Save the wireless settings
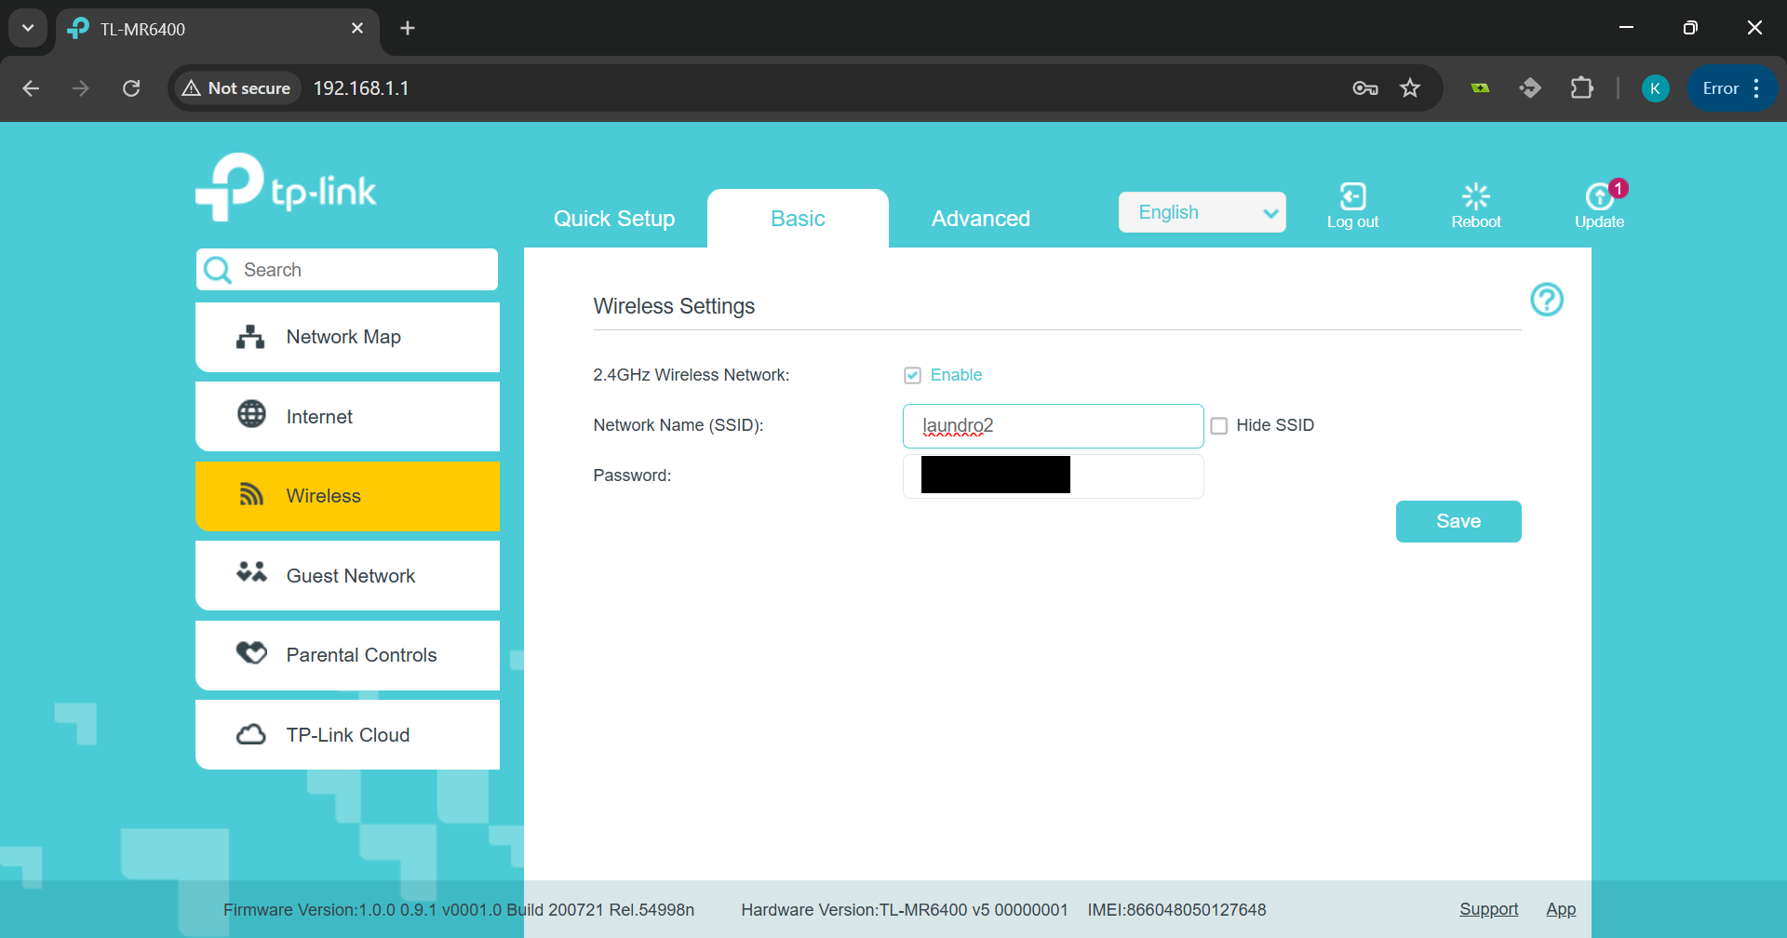 pos(1458,521)
